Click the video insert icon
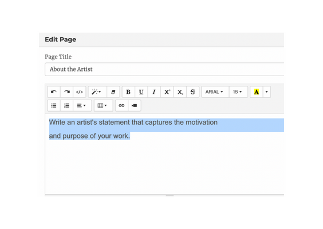323x229 pixels. pos(135,105)
